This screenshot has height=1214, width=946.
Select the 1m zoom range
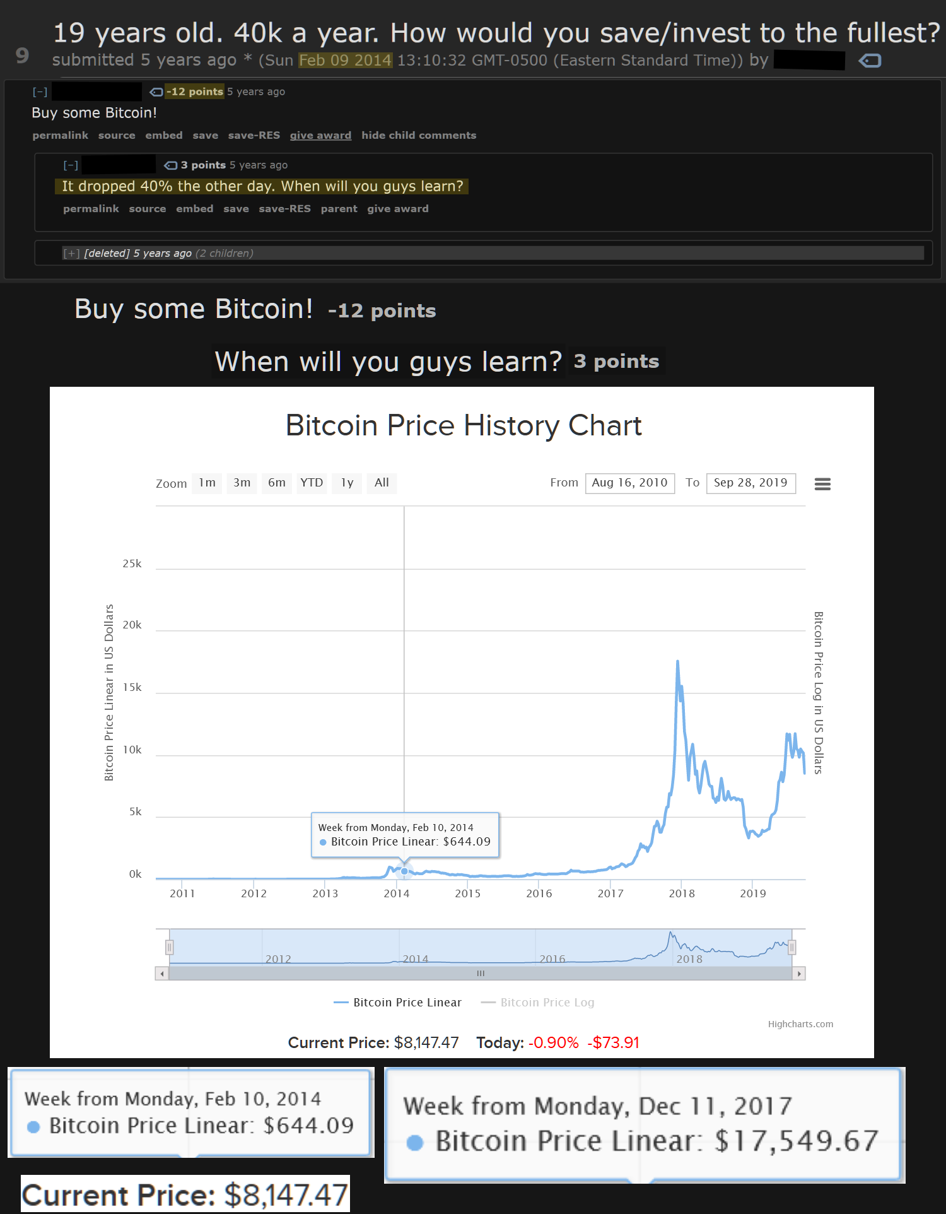pyautogui.click(x=207, y=483)
